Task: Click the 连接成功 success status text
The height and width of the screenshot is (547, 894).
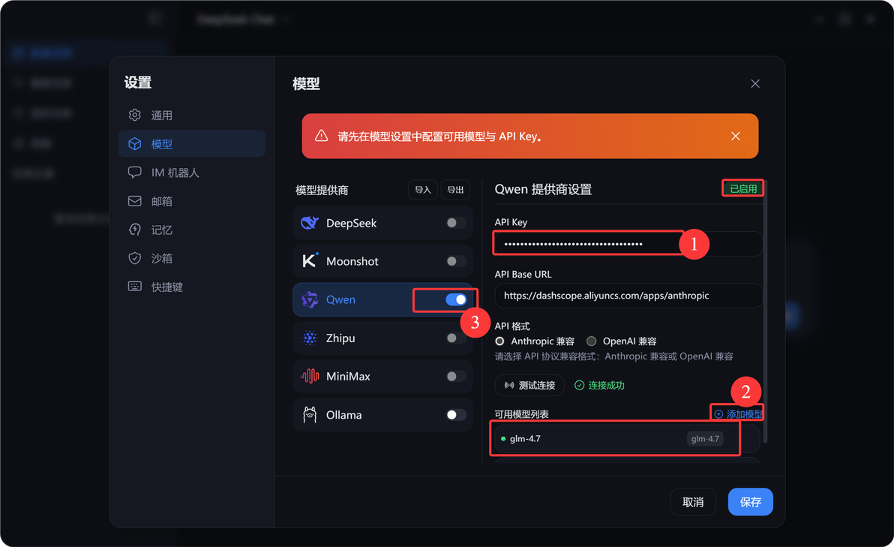Action: point(606,386)
